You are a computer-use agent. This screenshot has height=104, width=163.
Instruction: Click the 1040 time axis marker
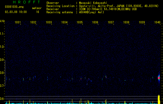(x=157, y=22)
